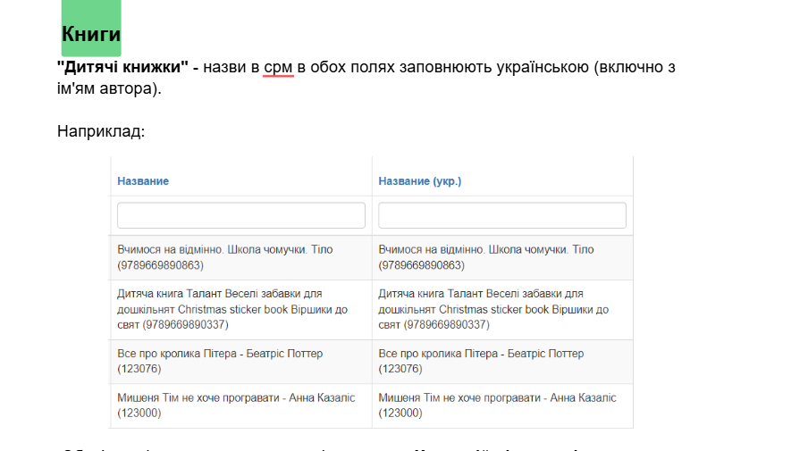Select the underlined word срм
The image size is (808, 451).
click(278, 68)
